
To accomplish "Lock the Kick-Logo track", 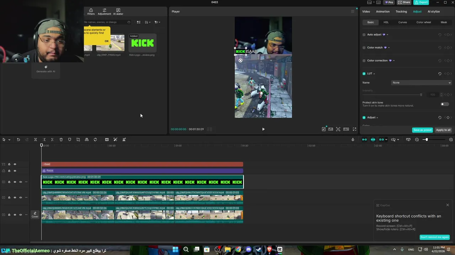I will click(9, 182).
